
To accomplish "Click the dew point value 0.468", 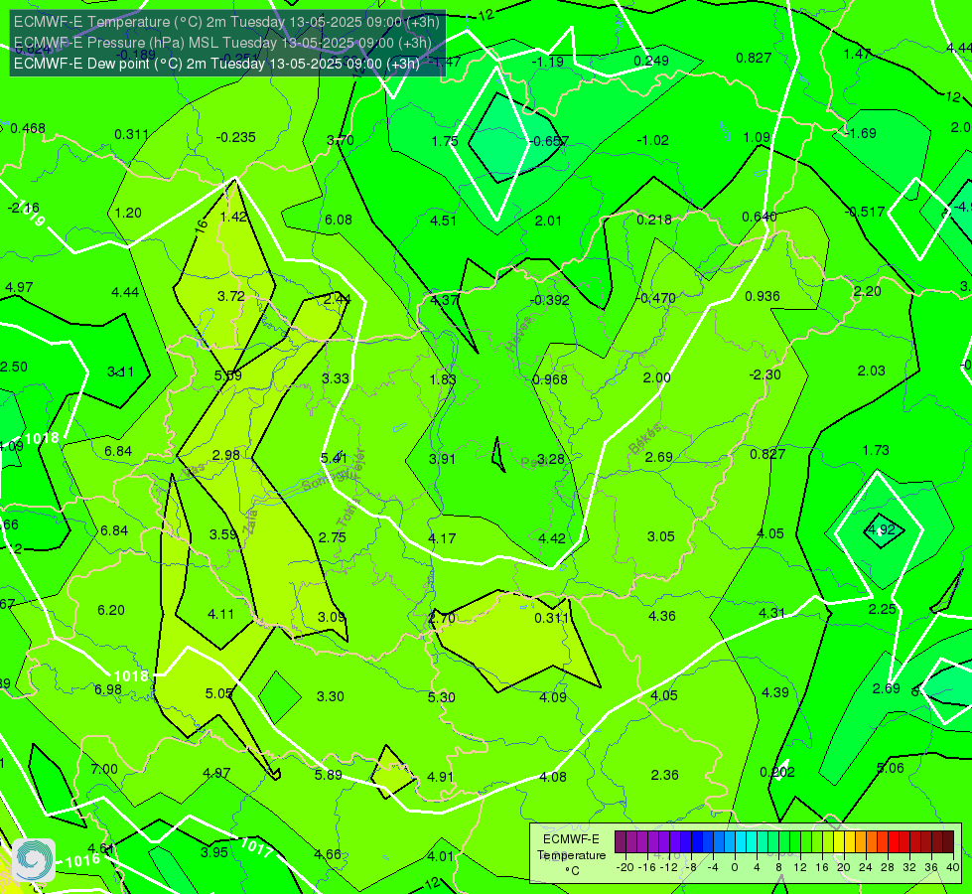I will click(x=28, y=128).
